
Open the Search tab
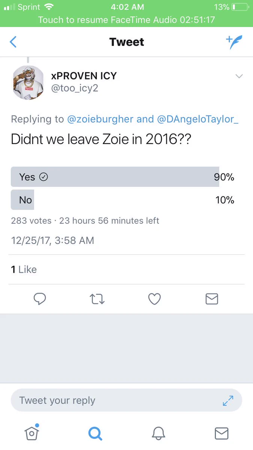pyautogui.click(x=95, y=433)
